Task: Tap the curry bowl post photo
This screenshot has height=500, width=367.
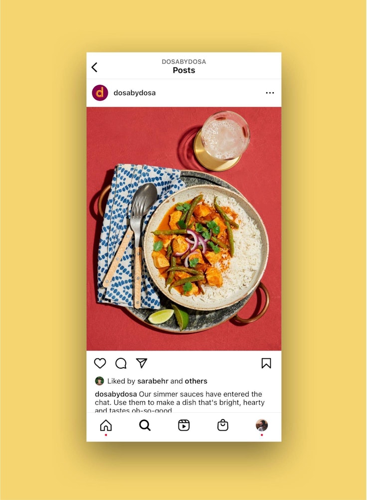Action: 184,229
